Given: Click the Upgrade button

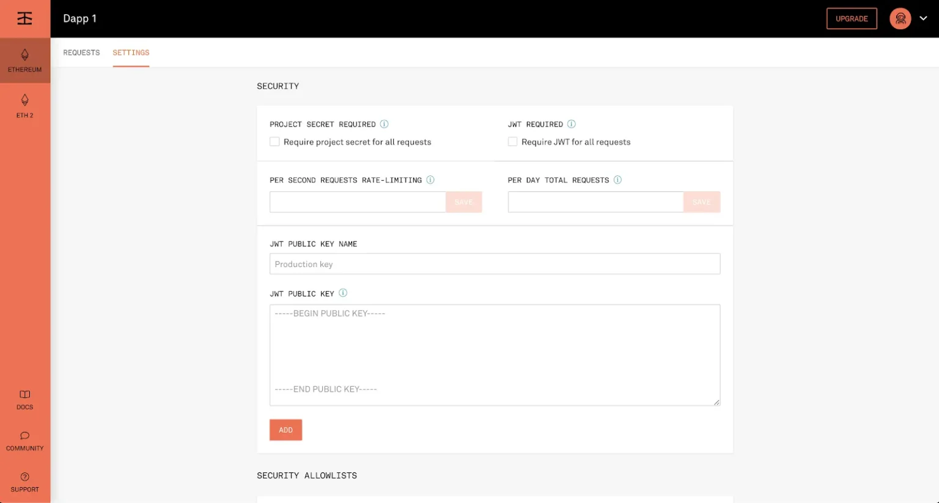Looking at the screenshot, I should pos(852,18).
